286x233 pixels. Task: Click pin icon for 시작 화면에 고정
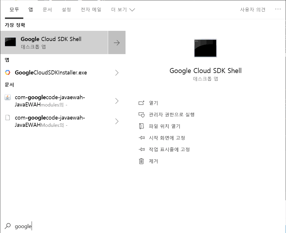pos(142,138)
